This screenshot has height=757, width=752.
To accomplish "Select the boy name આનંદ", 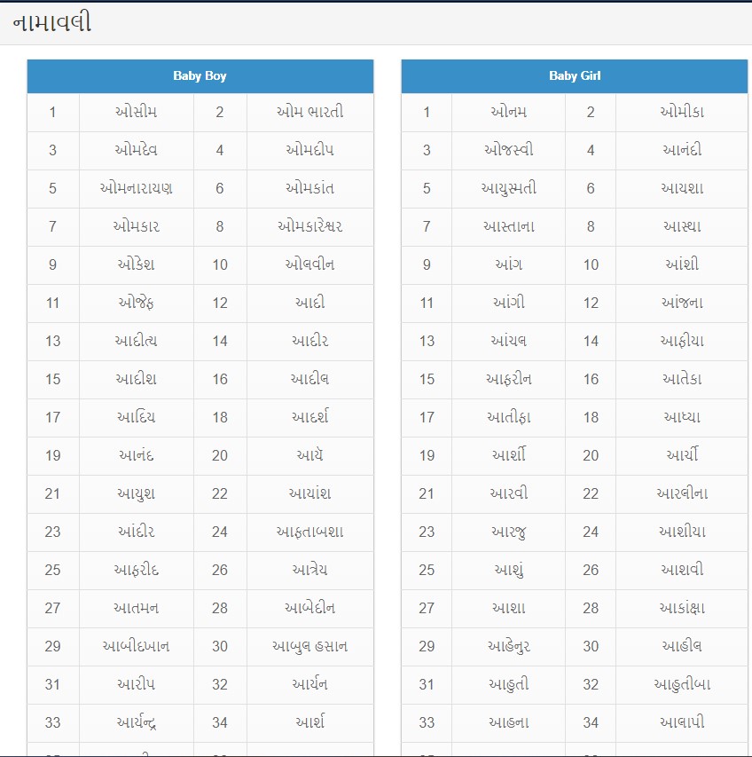I will [137, 455].
